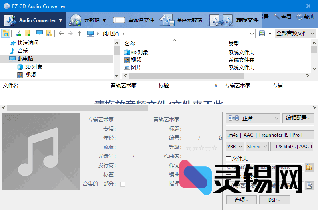Click the album cover art placeholder
The height and width of the screenshot is (210, 318).
pyautogui.click(x=41, y=152)
